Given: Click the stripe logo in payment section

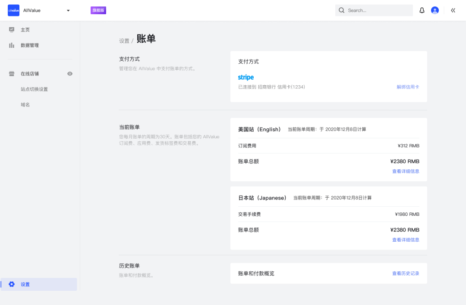Looking at the screenshot, I should coord(246,78).
